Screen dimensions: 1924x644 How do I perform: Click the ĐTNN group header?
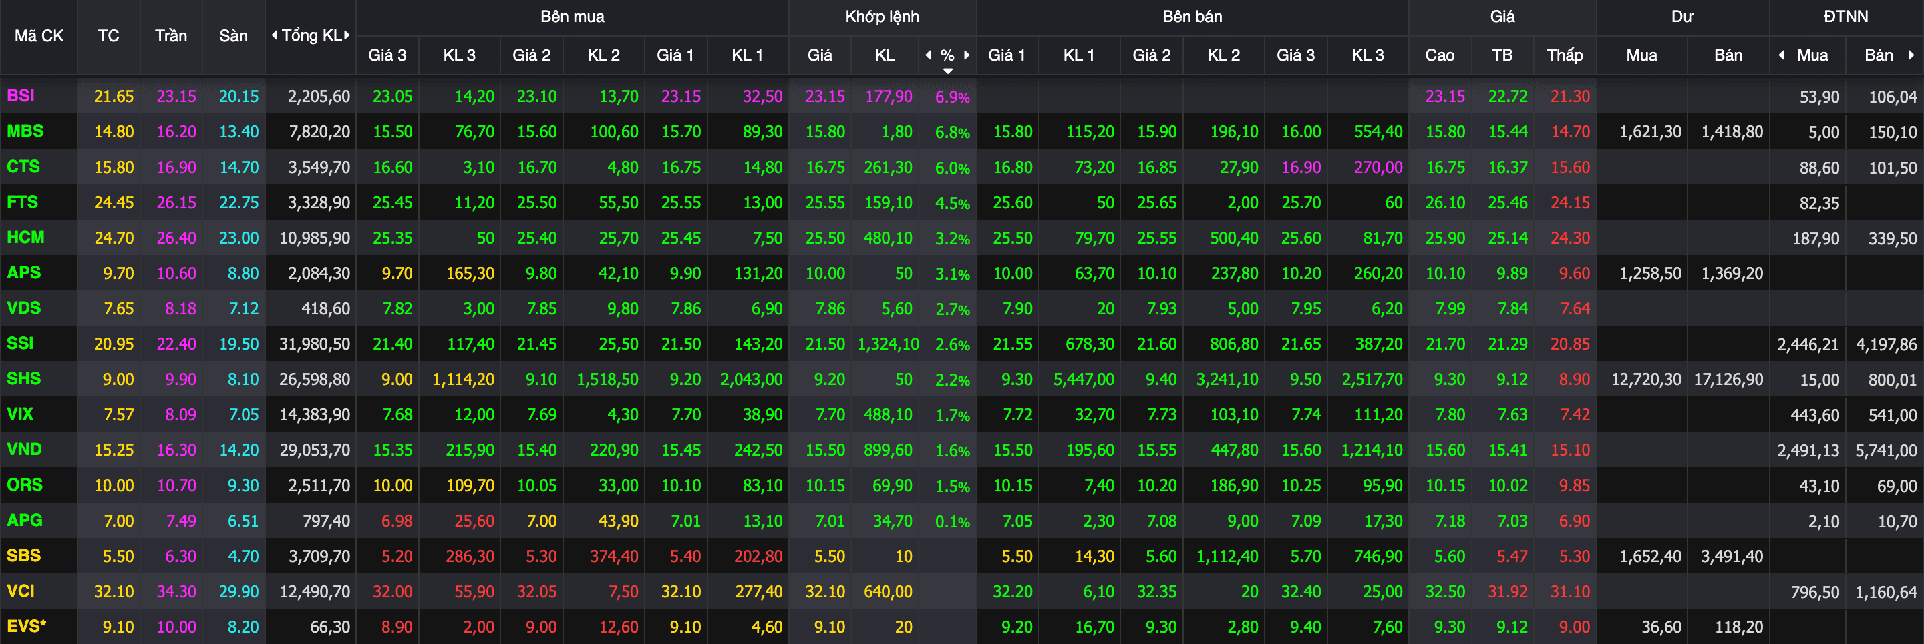1846,17
